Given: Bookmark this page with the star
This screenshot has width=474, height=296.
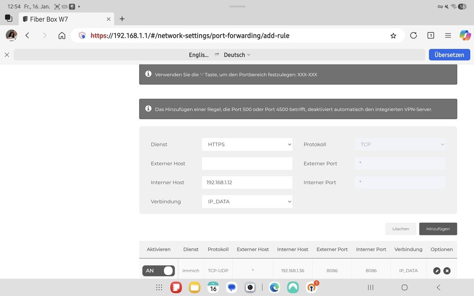Looking at the screenshot, I should 393,36.
